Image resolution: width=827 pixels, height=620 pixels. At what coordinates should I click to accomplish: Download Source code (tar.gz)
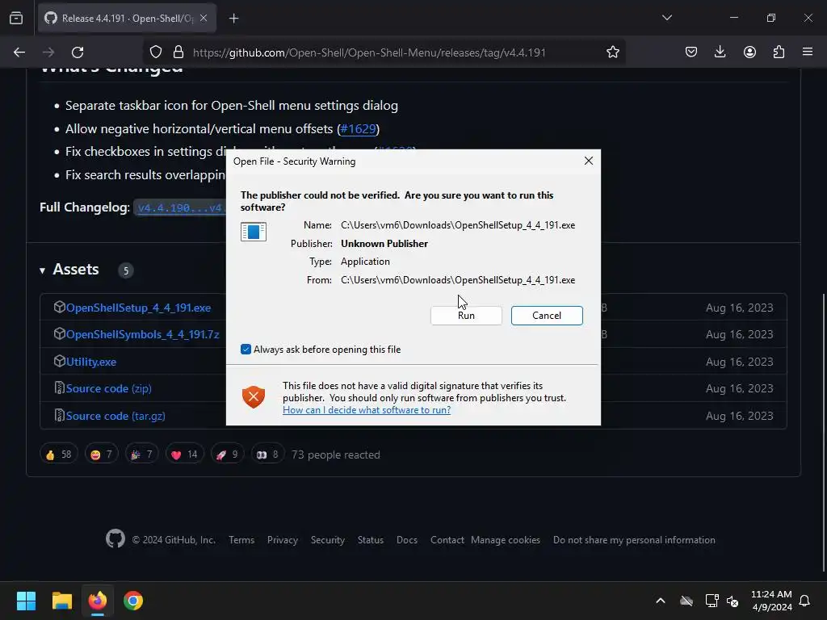115,416
